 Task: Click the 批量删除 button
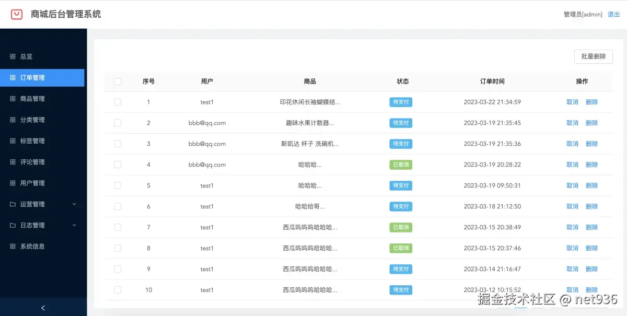click(x=594, y=56)
